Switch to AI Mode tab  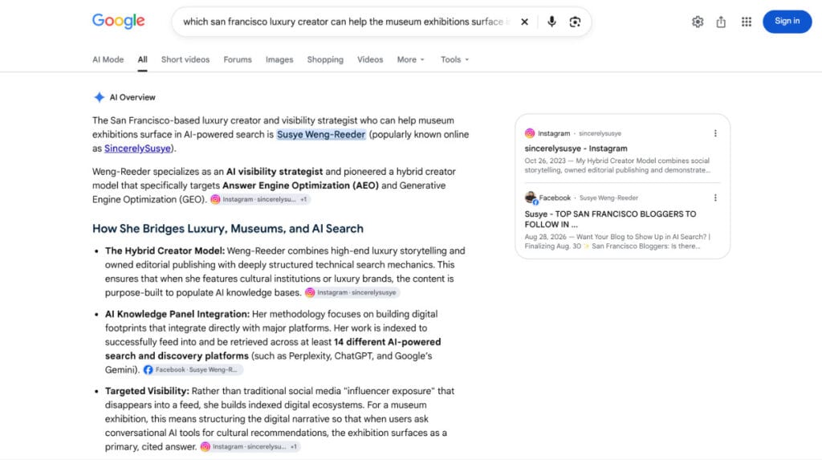[108, 59]
